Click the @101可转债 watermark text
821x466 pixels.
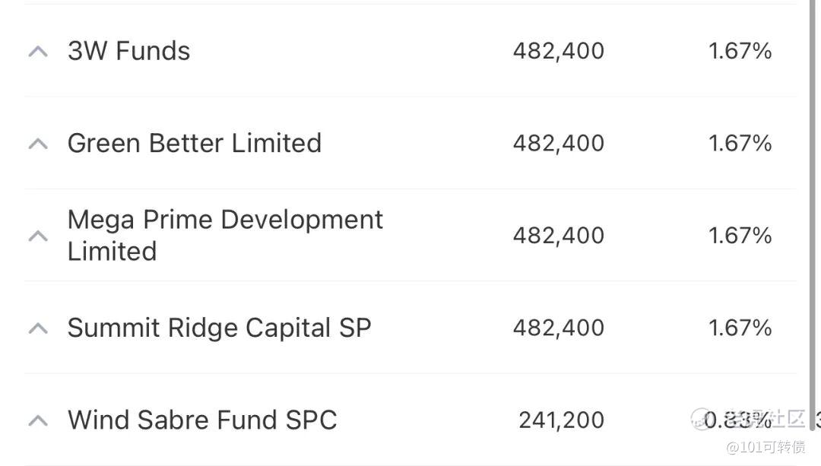click(x=765, y=446)
